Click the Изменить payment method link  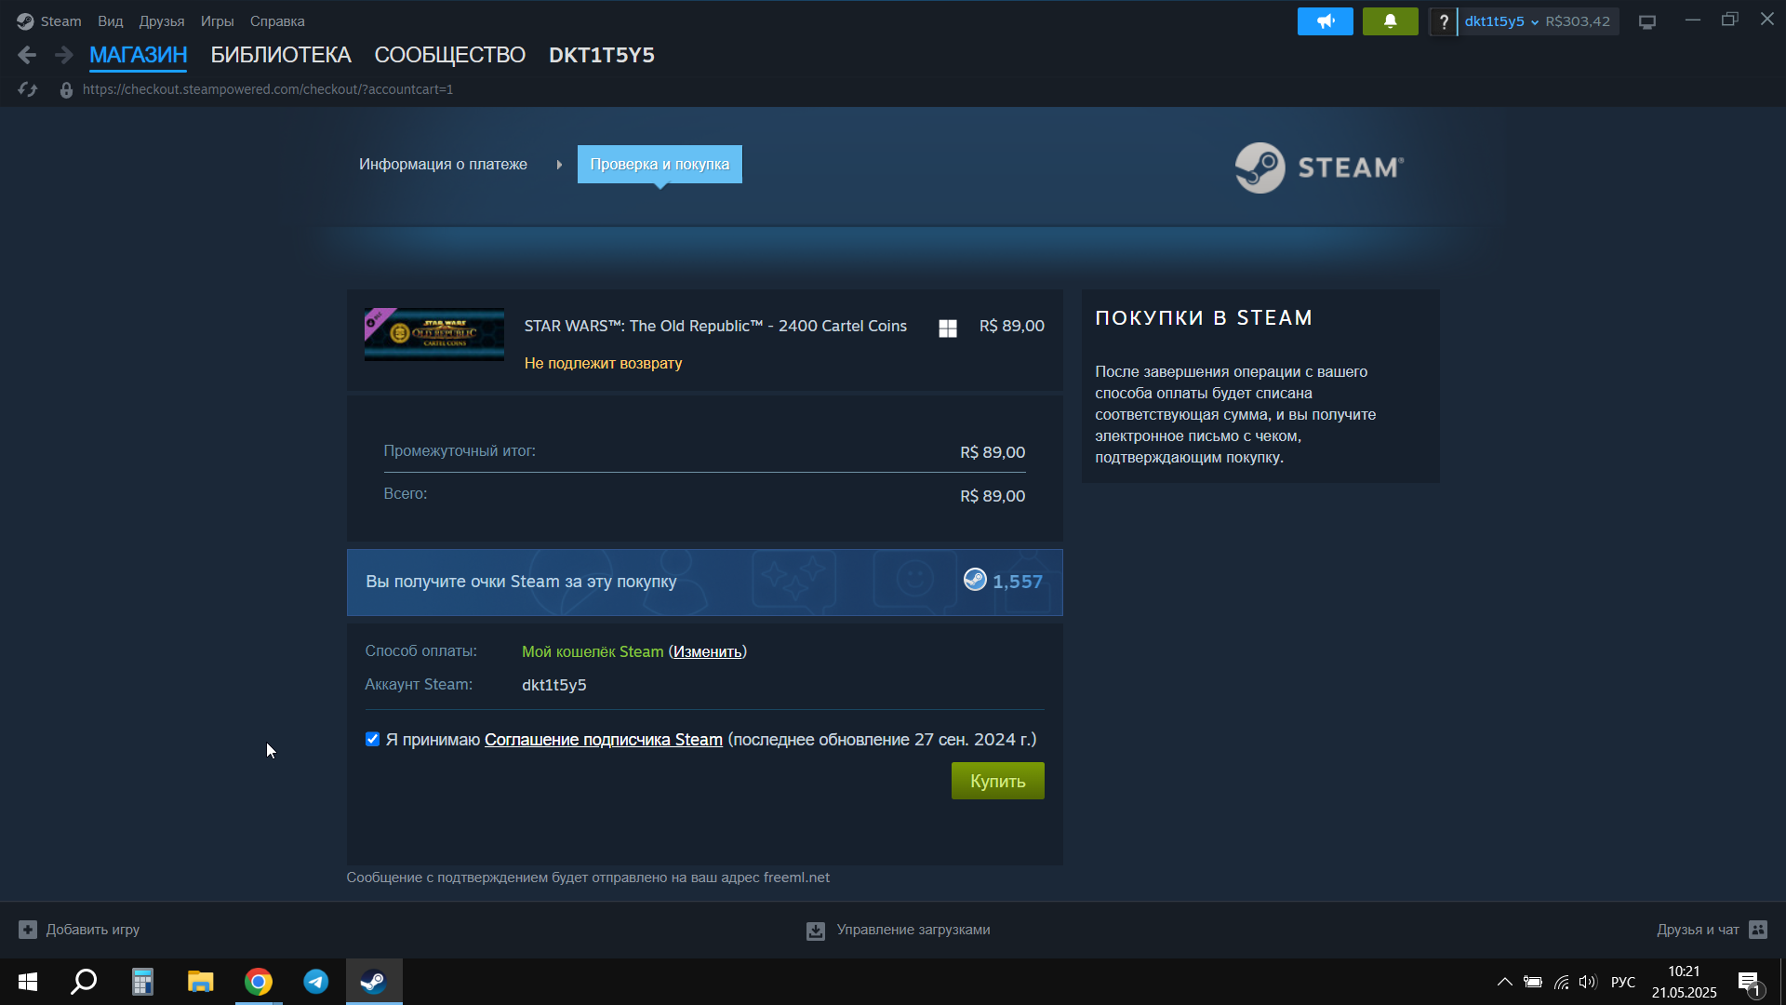(707, 652)
